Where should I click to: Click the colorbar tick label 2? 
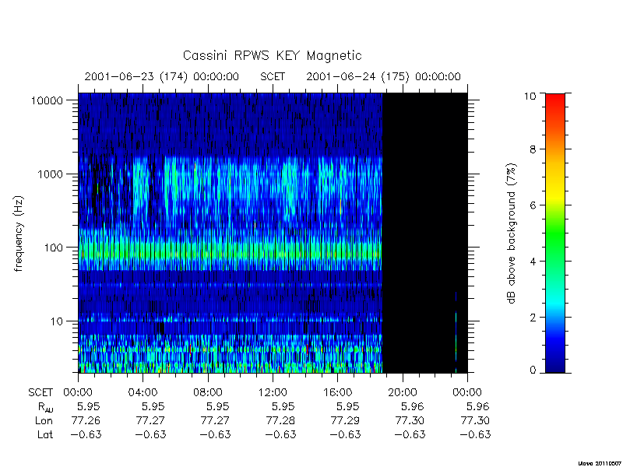click(x=533, y=318)
